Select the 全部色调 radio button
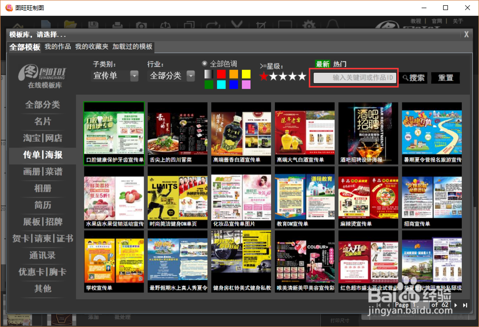Image resolution: width=479 pixels, height=327 pixels. click(x=205, y=64)
